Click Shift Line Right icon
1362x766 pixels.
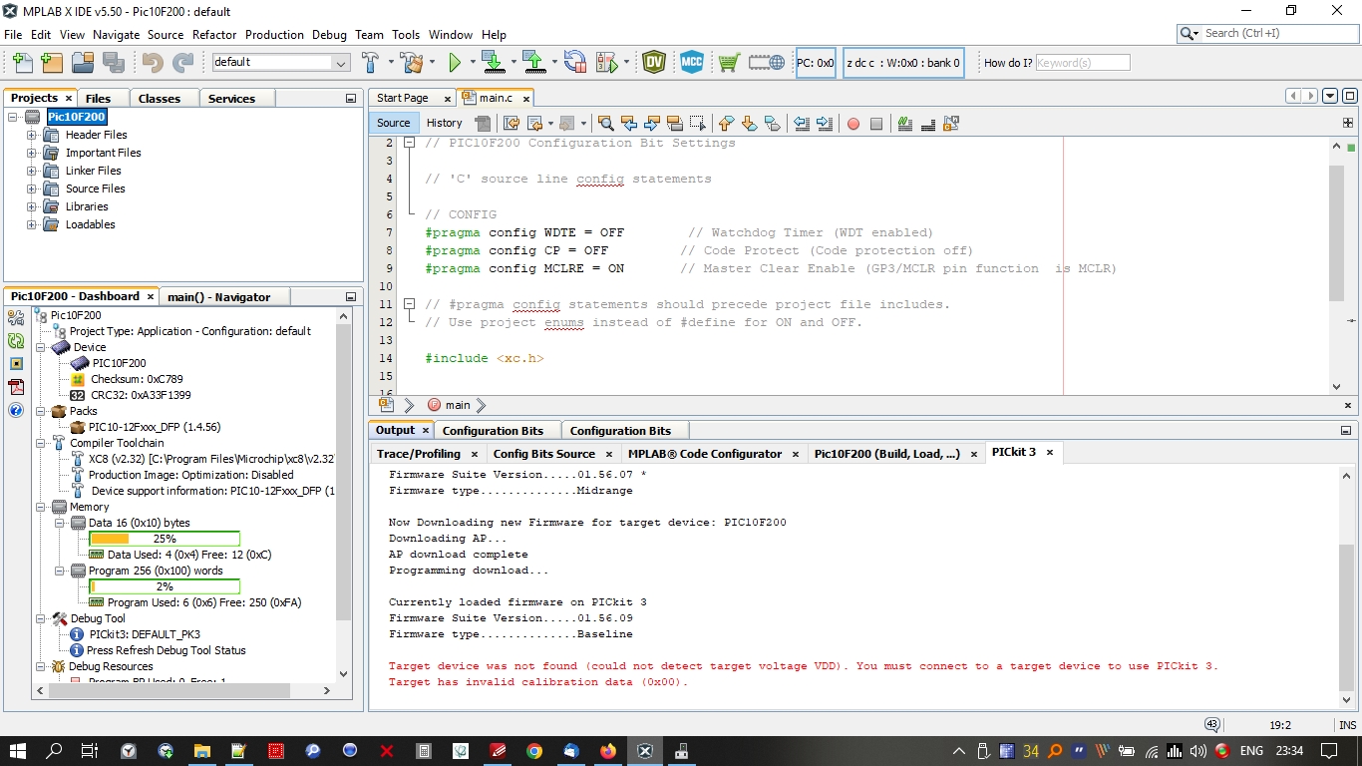[825, 124]
